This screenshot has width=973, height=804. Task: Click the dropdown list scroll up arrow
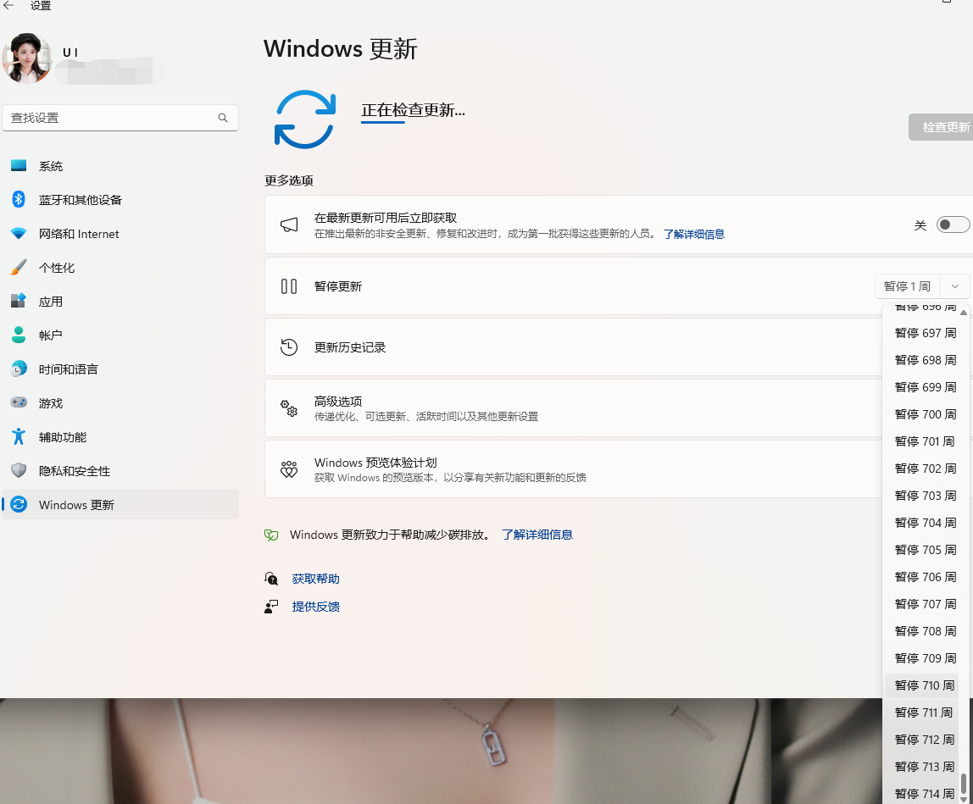pos(964,312)
